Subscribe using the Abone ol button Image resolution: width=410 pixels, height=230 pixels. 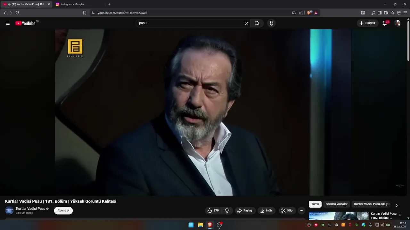pyautogui.click(x=63, y=211)
